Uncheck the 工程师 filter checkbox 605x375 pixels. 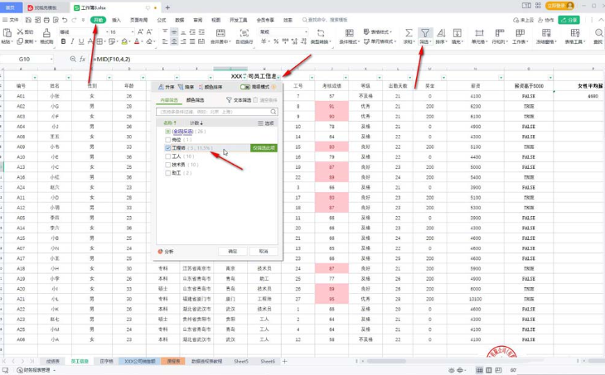pos(167,148)
